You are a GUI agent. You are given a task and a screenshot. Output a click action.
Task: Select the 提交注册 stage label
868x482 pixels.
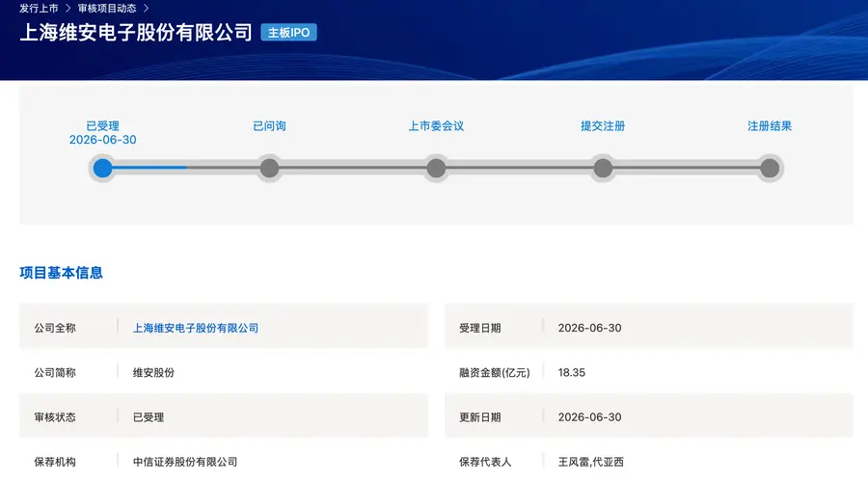[603, 125]
